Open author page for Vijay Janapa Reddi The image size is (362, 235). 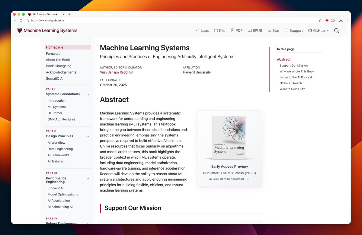click(x=114, y=72)
